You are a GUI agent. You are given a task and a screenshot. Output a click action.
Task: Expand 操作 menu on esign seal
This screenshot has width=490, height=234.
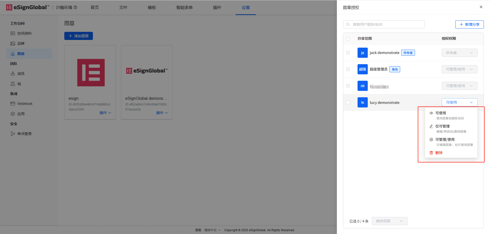point(105,113)
